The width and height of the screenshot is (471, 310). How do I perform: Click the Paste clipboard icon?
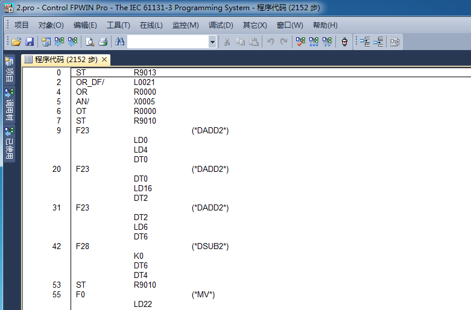coord(254,42)
